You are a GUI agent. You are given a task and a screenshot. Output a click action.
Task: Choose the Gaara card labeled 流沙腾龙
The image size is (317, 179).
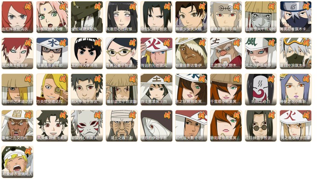point(17,53)
